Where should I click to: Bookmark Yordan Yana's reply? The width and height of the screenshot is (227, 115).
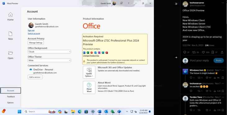point(223,110)
